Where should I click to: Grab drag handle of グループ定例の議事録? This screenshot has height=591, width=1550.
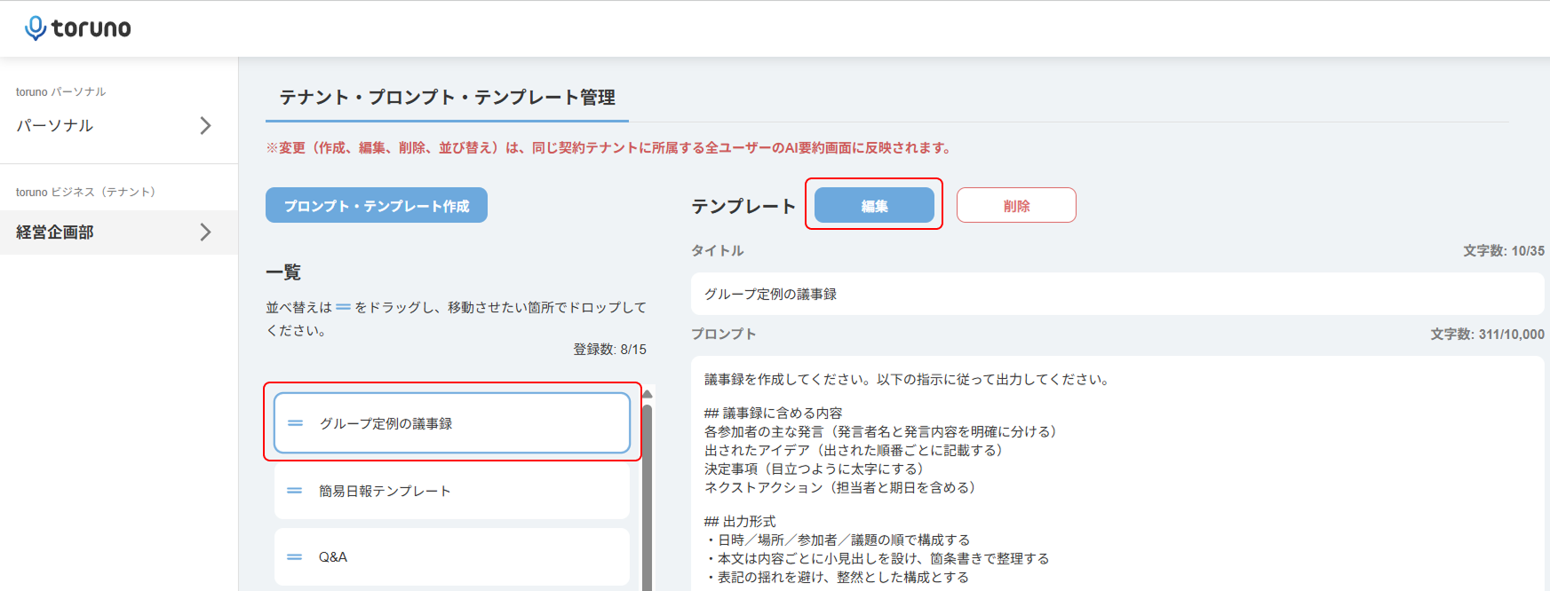[x=296, y=423]
